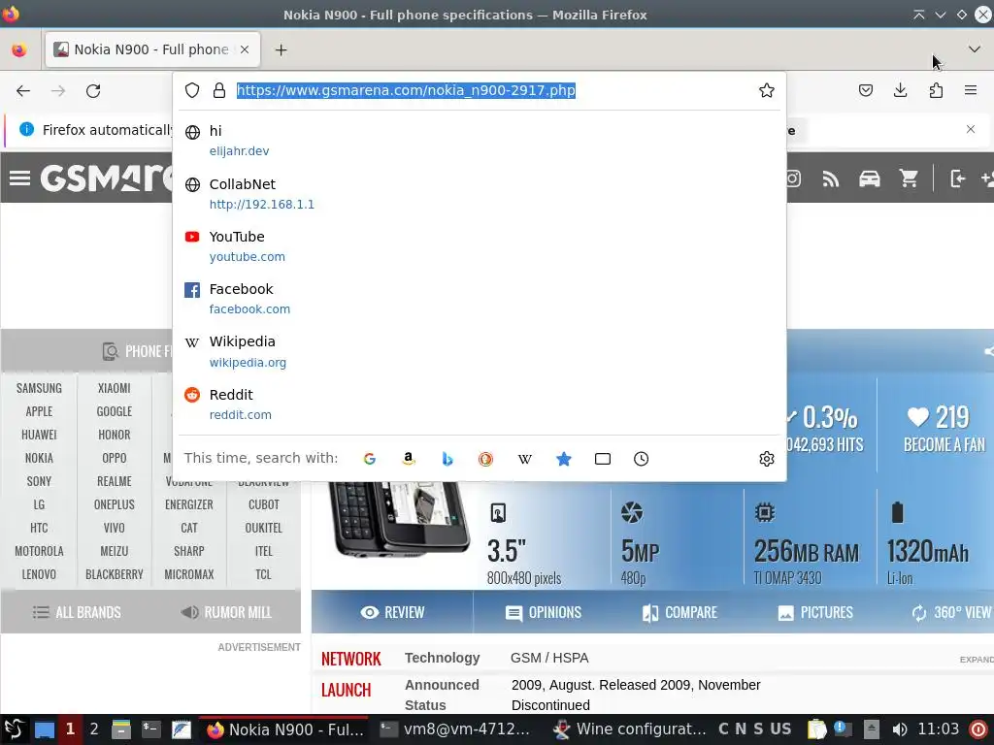The width and height of the screenshot is (994, 745).
Task: Bookmark this page with the star
Action: tap(767, 90)
